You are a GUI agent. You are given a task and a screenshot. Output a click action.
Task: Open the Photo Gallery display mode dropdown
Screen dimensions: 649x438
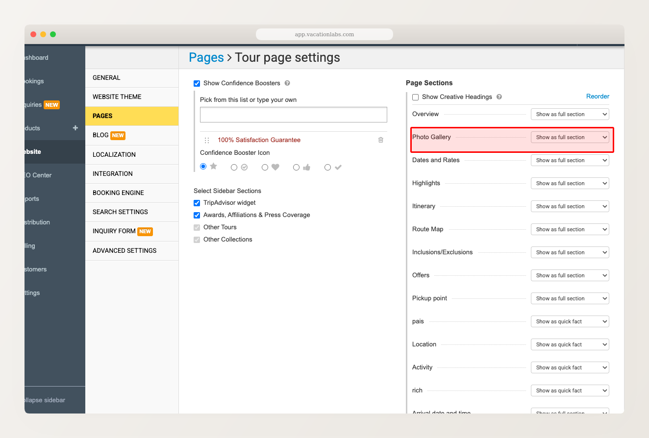[570, 137]
